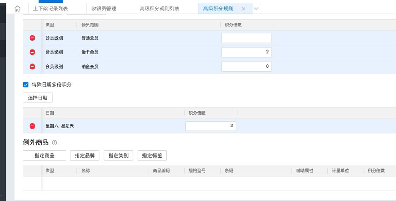Remove the 金卡会员 row with red minus
Screen dimensions: 396x201
pyautogui.click(x=32, y=52)
